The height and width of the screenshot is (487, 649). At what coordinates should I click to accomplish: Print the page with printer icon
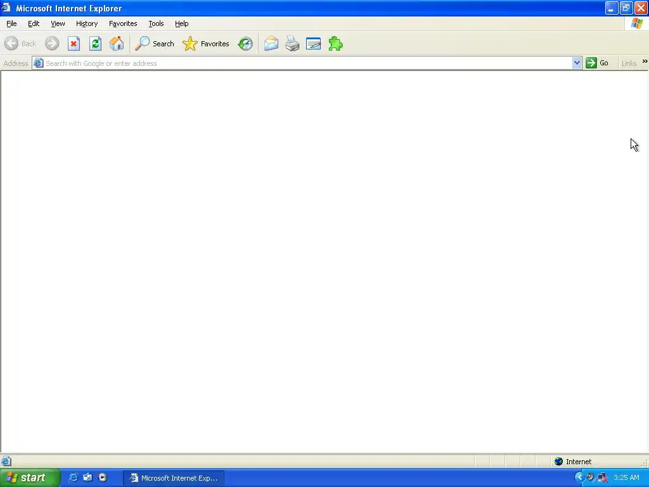point(292,44)
